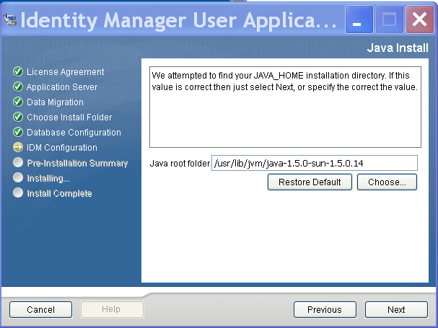Viewport: 438px width, 328px height.
Task: Click the Identity Manager title bar text
Action: point(178,20)
